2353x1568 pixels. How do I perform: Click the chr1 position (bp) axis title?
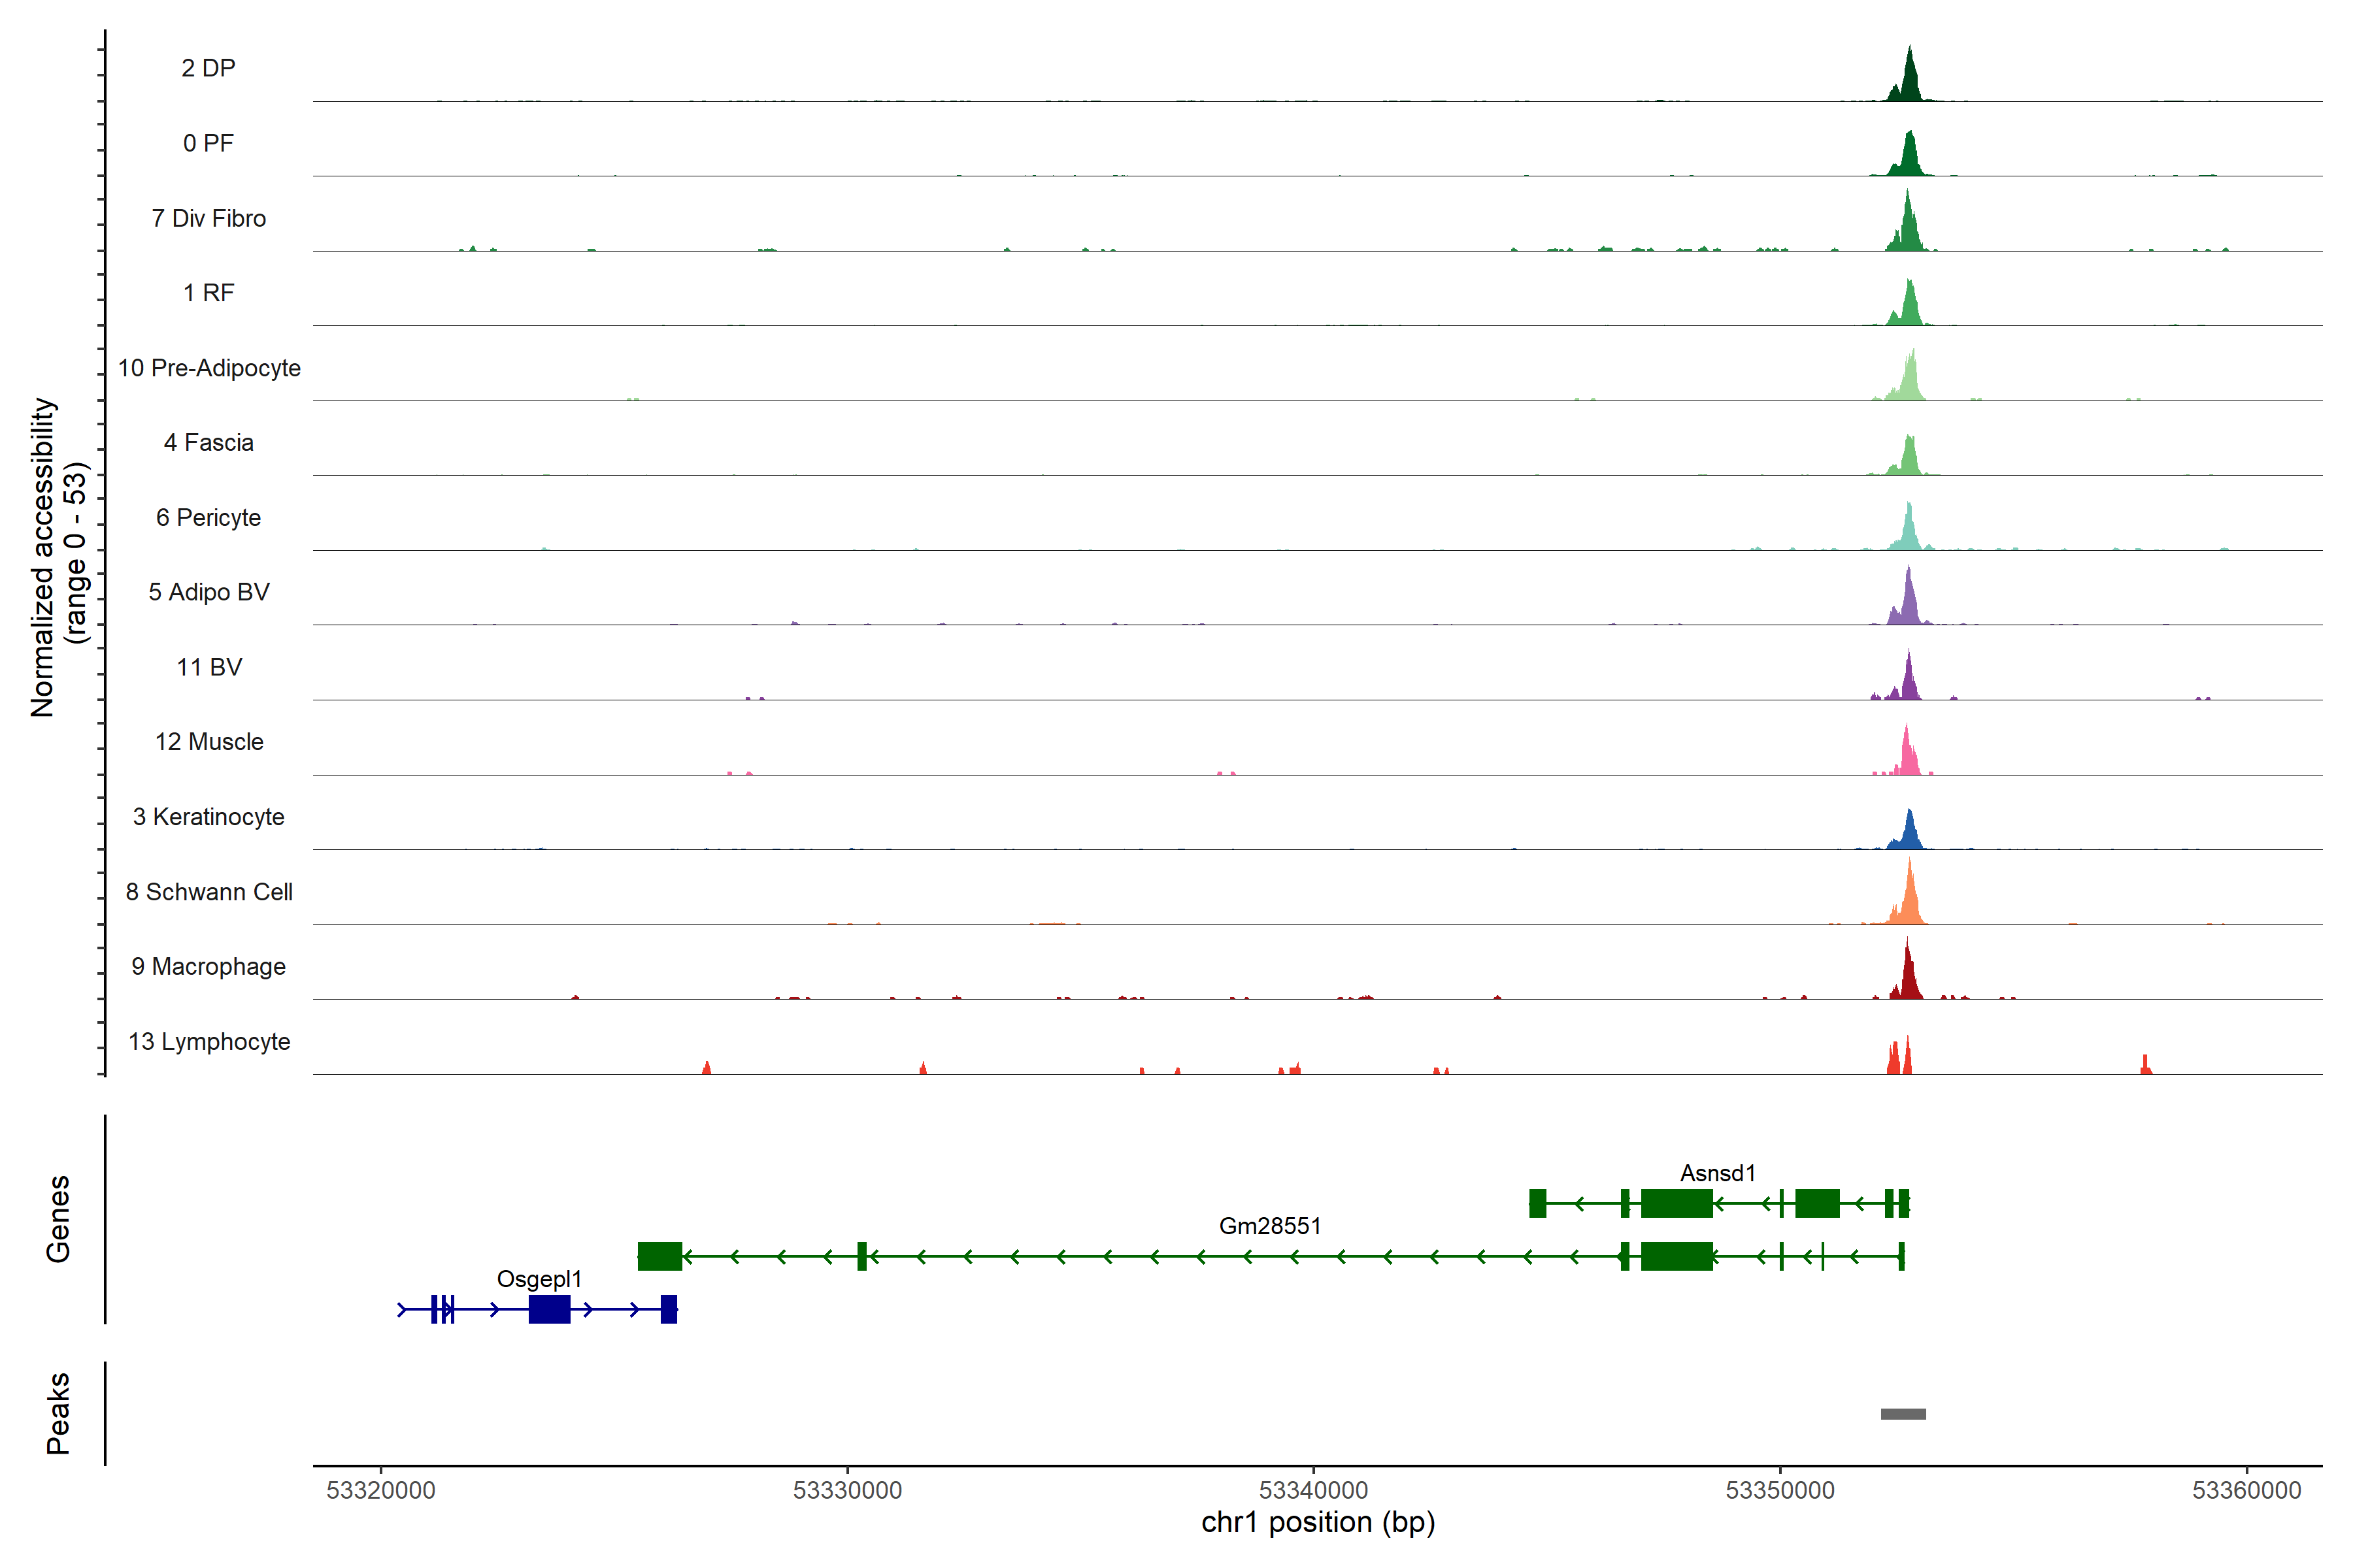pos(1318,1523)
